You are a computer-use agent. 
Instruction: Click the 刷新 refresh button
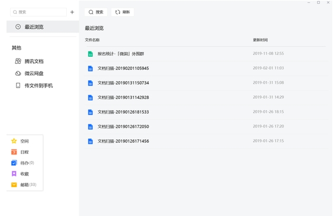pos(123,12)
